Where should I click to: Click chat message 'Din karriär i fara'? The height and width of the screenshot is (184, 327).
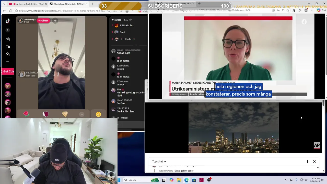click(125, 111)
